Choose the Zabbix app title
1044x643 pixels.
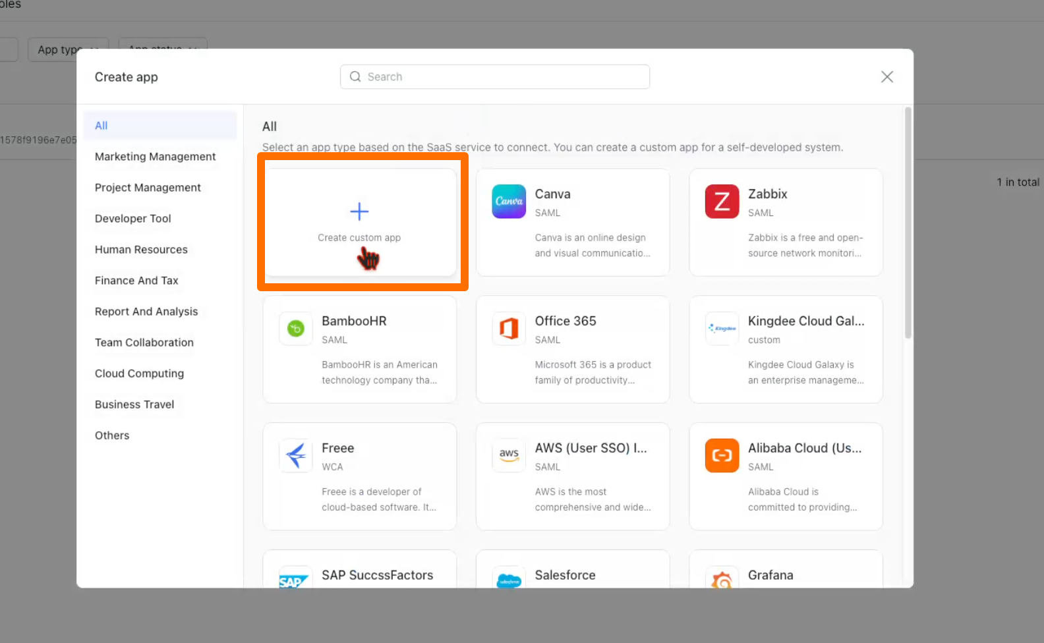pyautogui.click(x=768, y=194)
